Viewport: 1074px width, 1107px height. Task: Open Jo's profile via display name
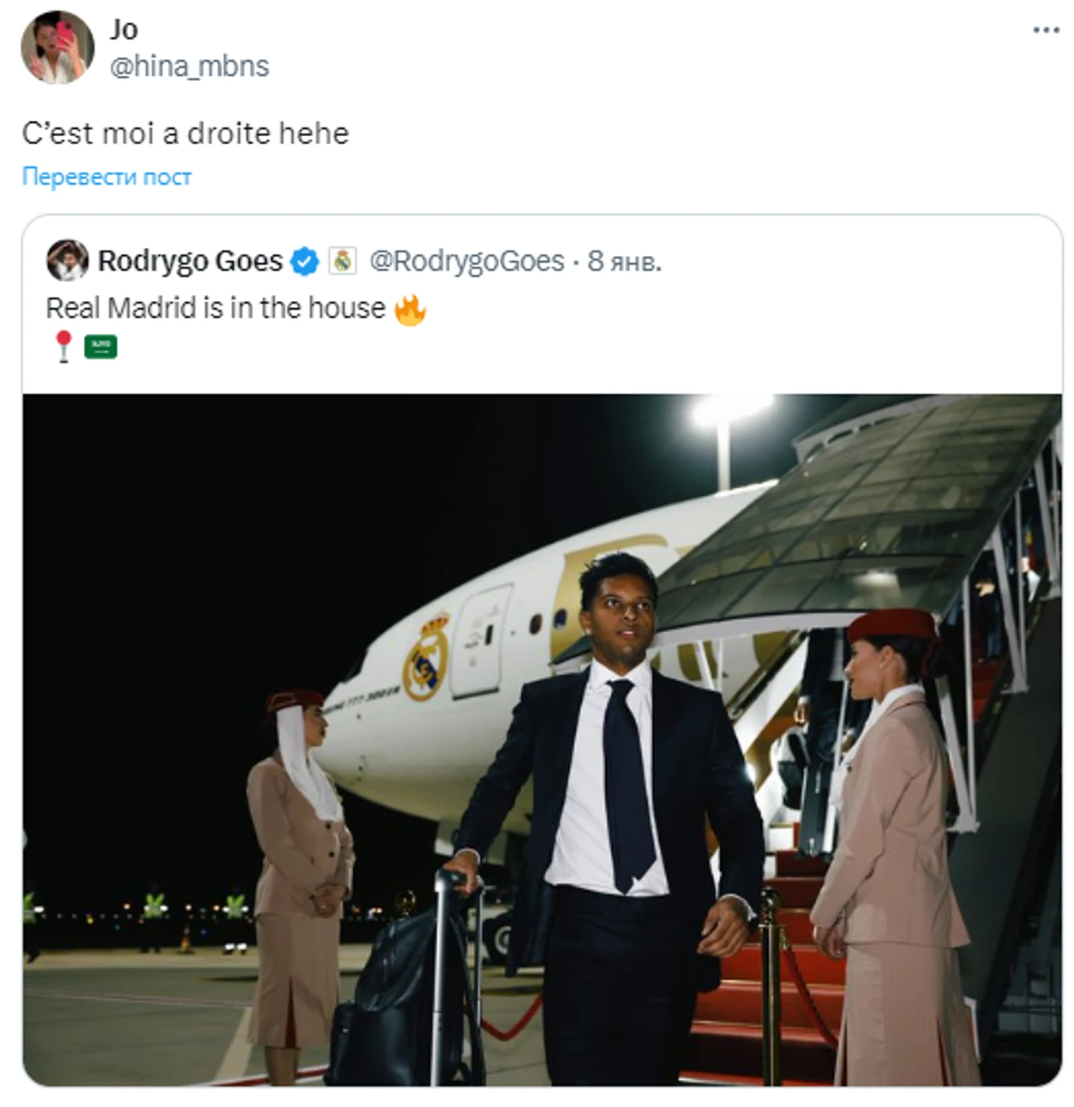[x=124, y=29]
